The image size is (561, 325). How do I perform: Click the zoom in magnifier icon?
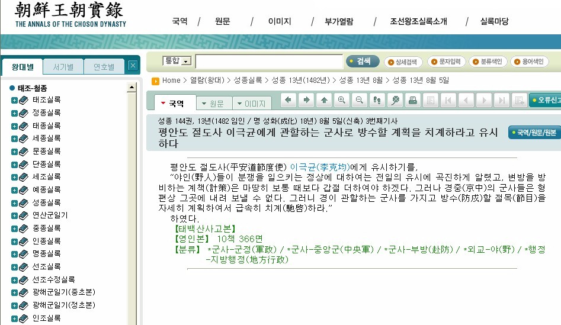pyautogui.click(x=342, y=100)
